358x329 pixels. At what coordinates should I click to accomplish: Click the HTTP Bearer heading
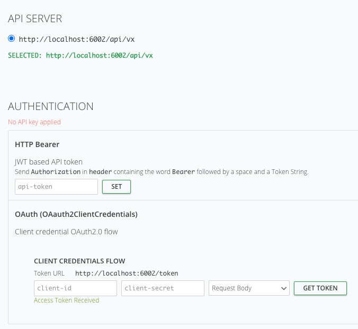pyautogui.click(x=37, y=144)
